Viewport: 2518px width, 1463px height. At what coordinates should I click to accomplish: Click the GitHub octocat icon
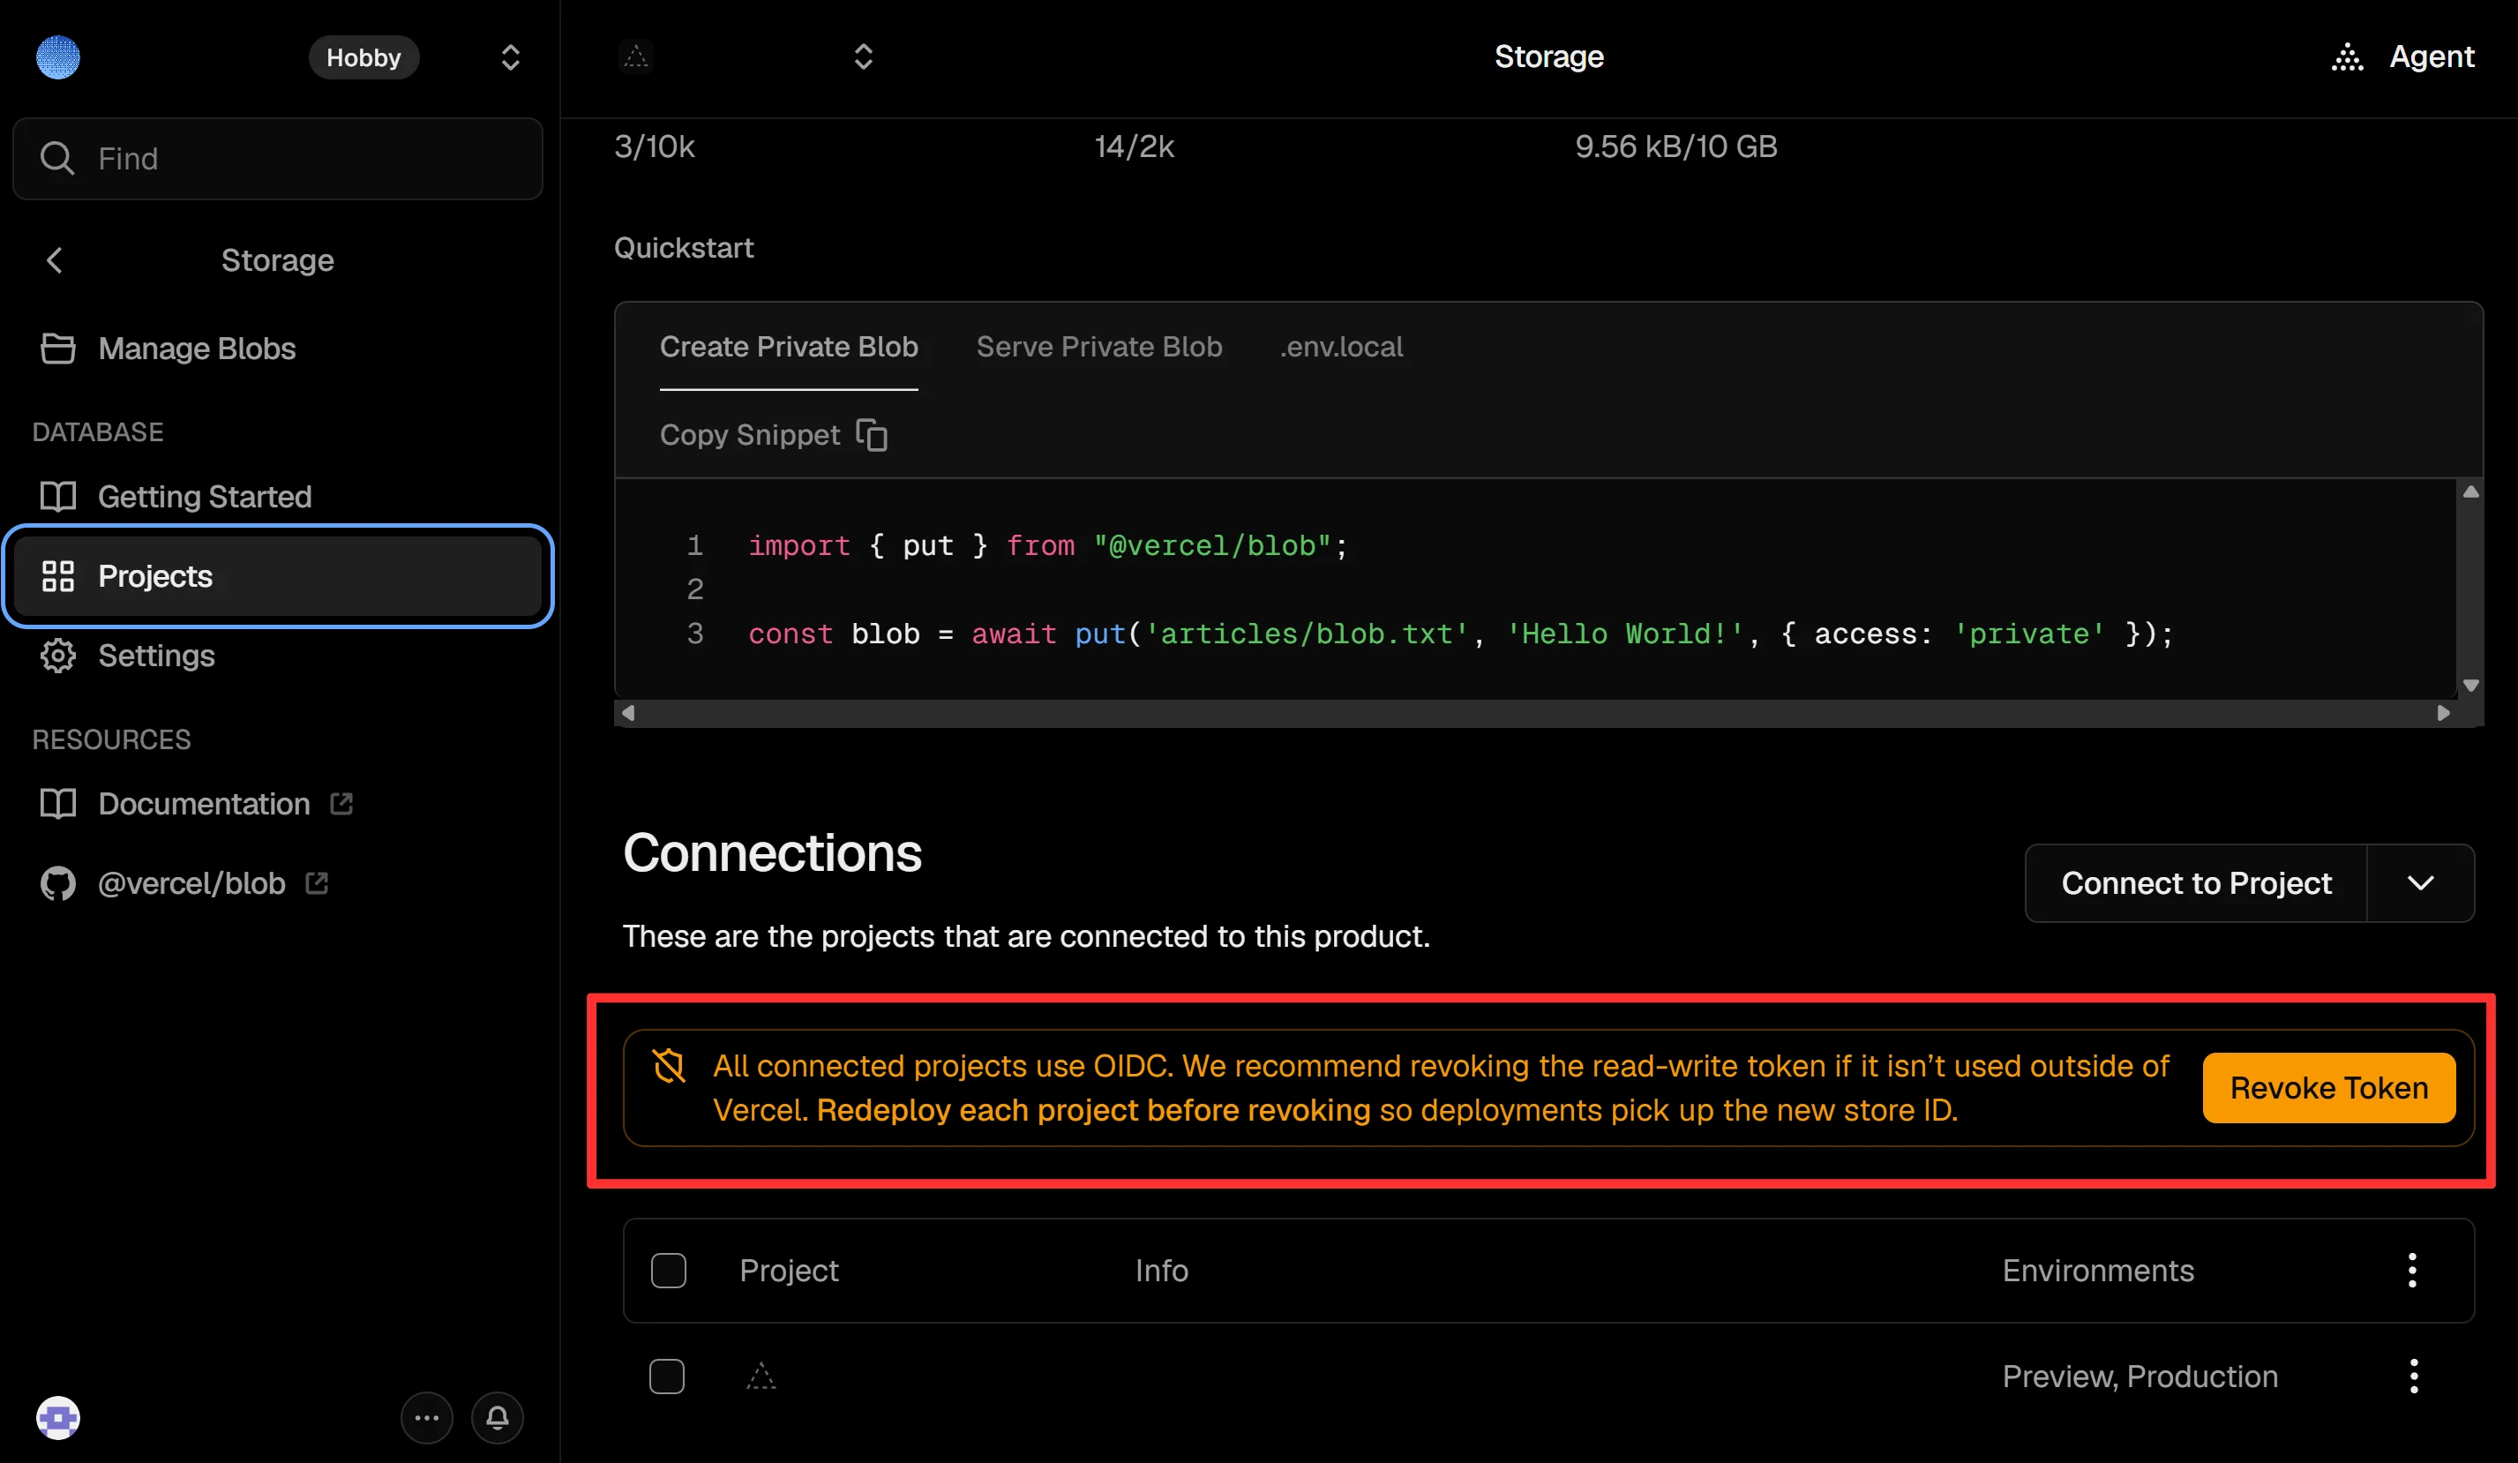coord(58,883)
